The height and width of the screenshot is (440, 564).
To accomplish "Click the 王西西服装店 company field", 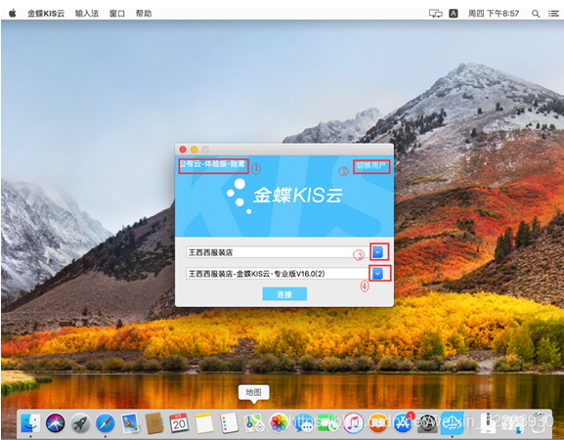I will 279,252.
